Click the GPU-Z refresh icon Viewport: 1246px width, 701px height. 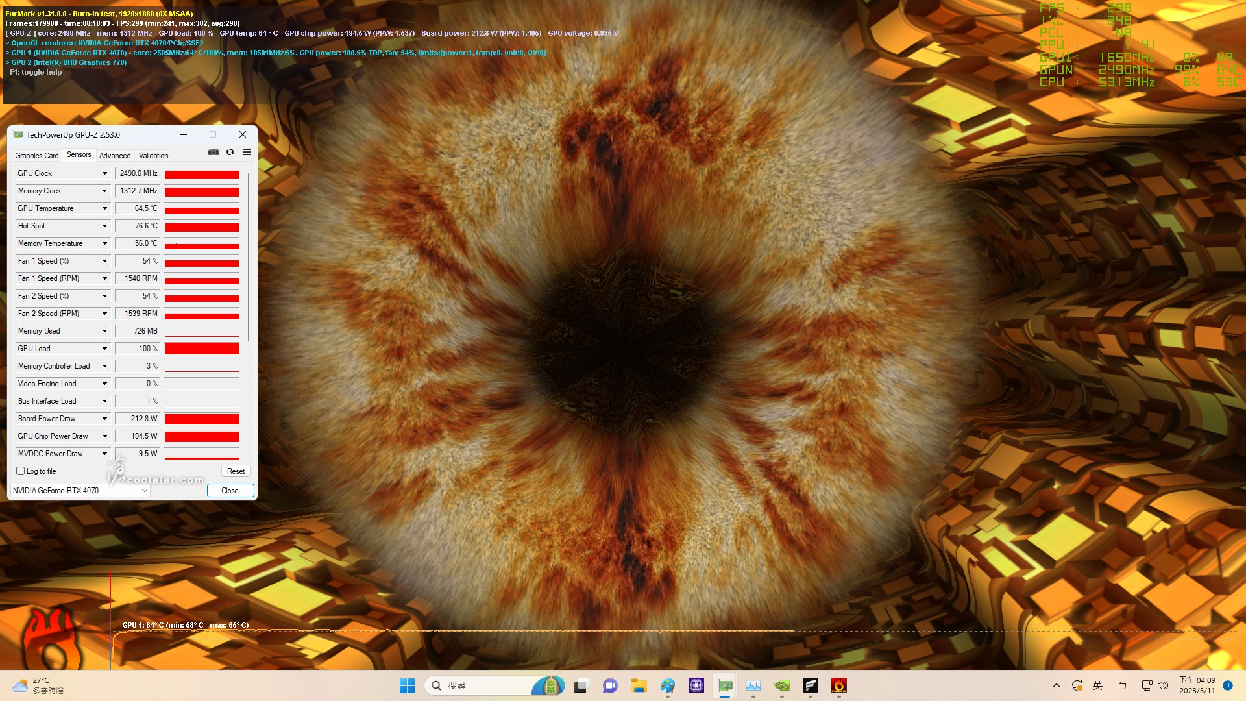(x=230, y=152)
